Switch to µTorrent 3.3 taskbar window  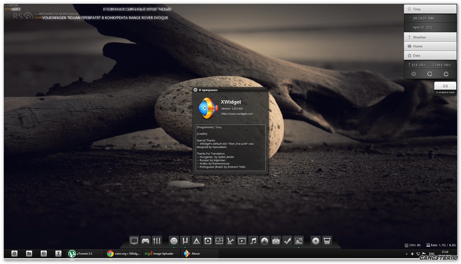pyautogui.click(x=85, y=253)
